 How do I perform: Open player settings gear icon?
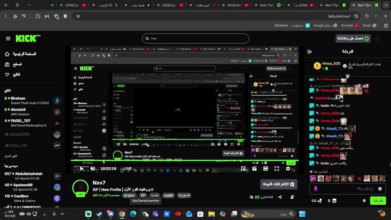[288, 169]
